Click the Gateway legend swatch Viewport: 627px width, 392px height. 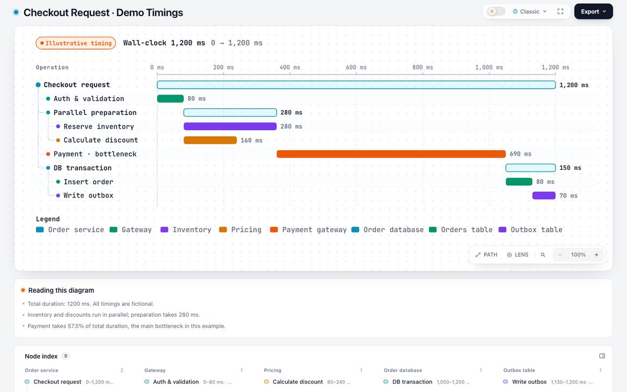(114, 230)
